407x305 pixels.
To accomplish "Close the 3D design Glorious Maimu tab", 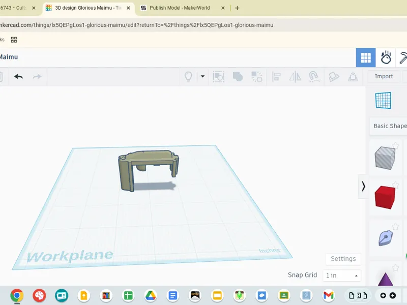I will coord(128,8).
